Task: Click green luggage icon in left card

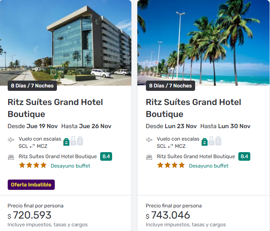Action: point(66,141)
